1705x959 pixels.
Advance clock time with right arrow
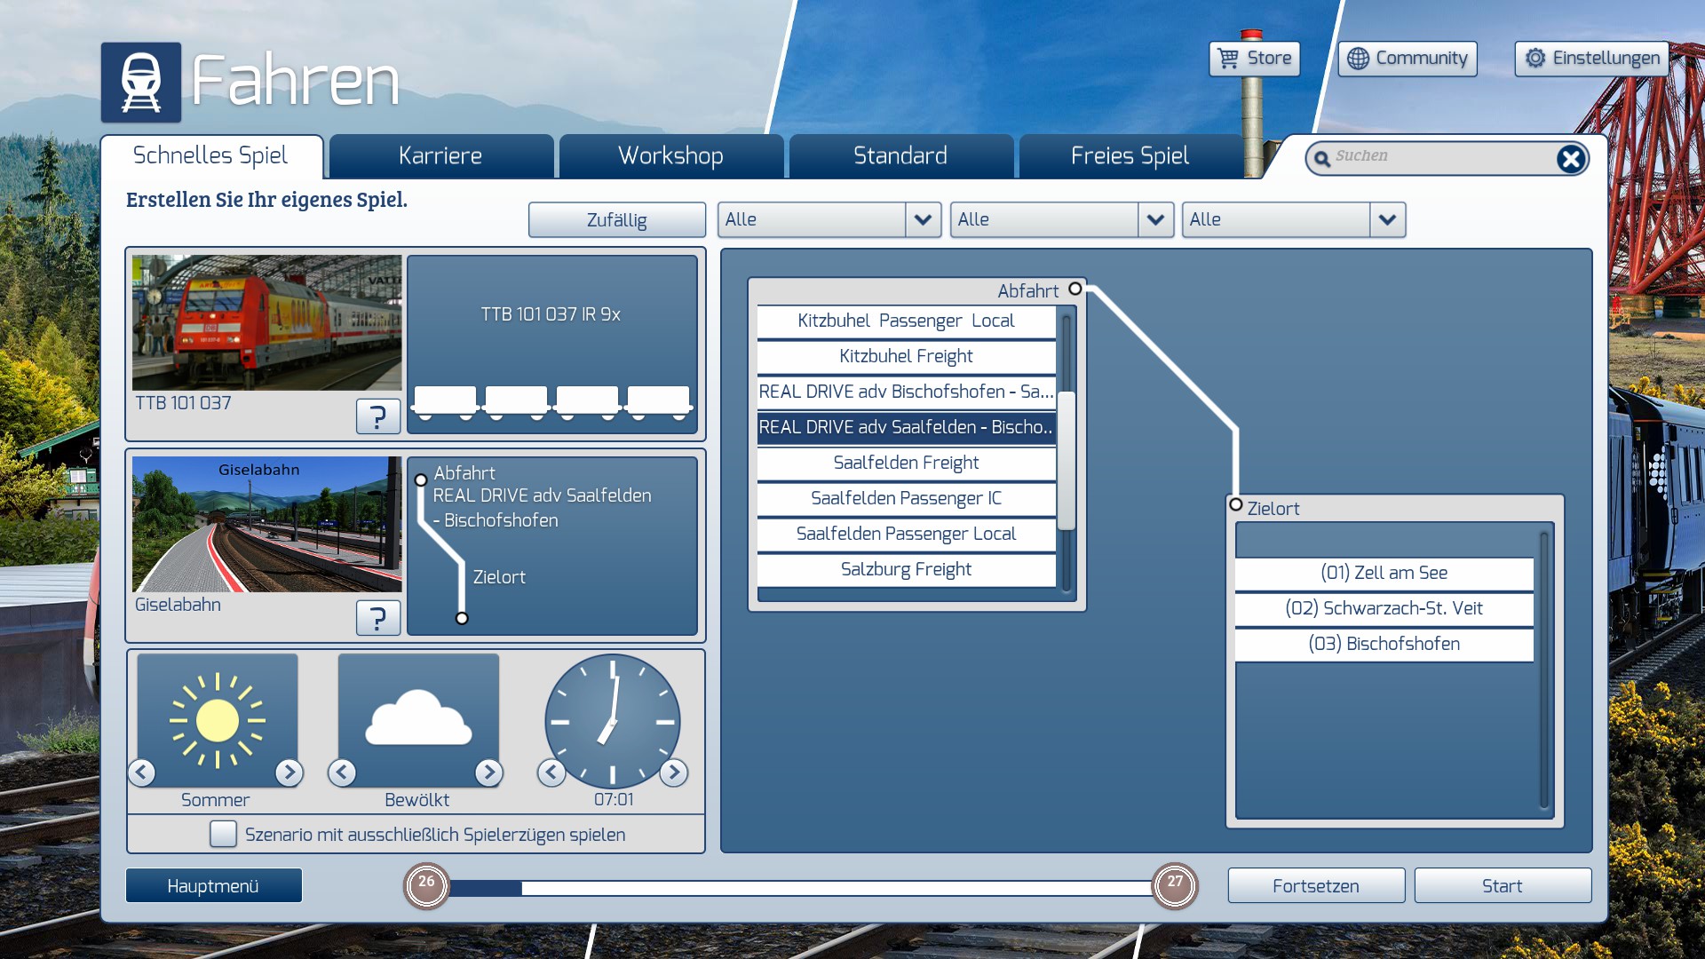pos(674,773)
